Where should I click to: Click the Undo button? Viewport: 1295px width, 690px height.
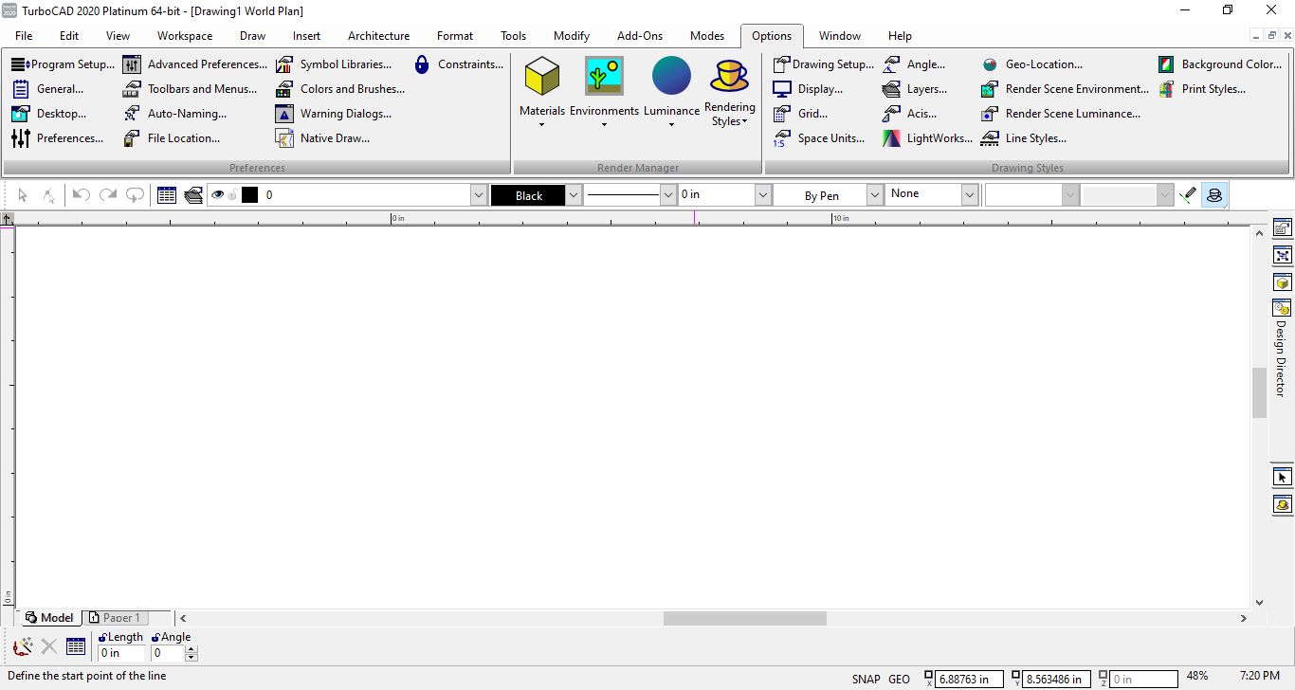pos(82,195)
